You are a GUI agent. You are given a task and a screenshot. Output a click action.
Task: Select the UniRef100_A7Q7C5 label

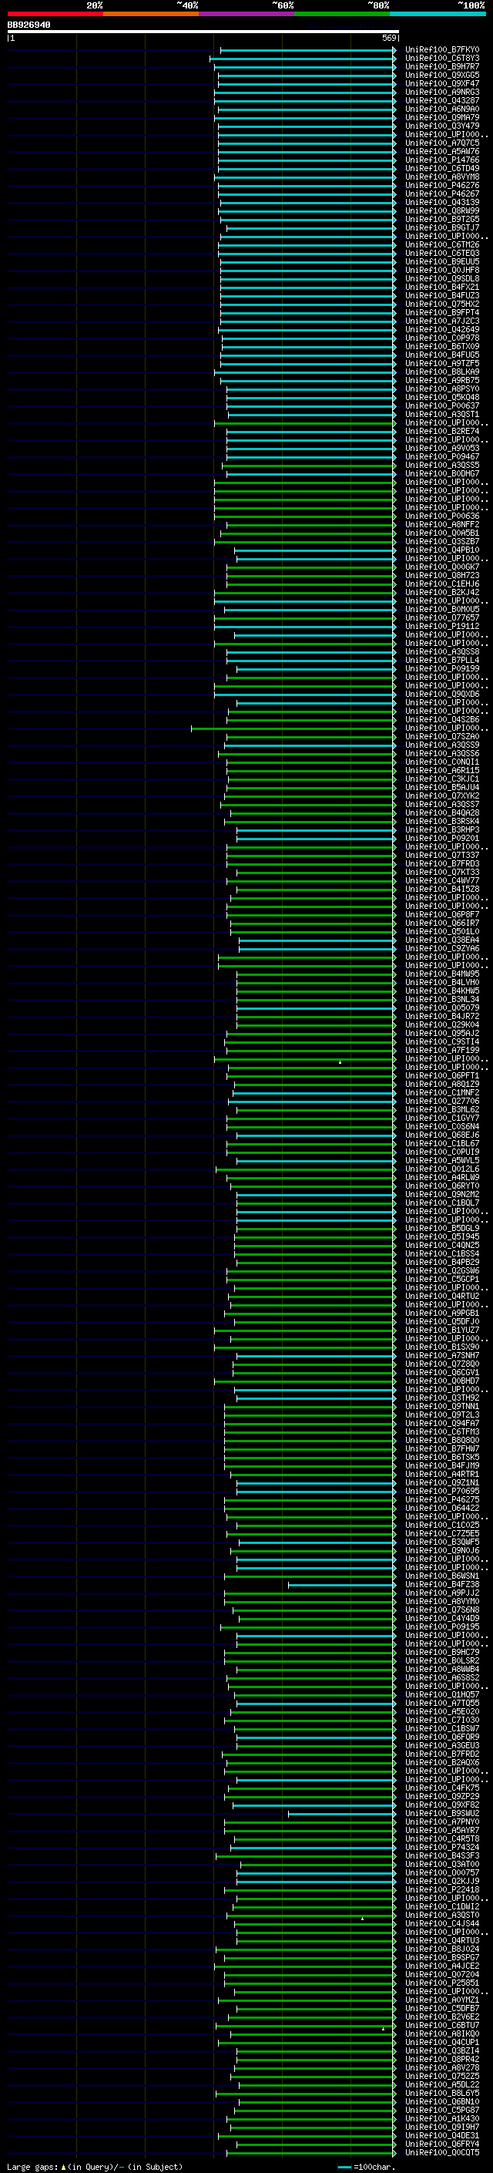click(441, 143)
